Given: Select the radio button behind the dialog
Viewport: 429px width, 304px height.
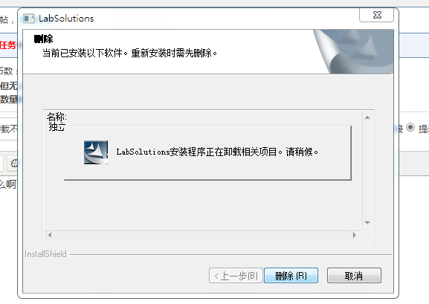Looking at the screenshot, I should click(x=410, y=128).
